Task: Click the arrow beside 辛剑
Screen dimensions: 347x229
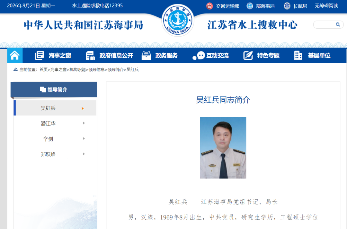Action: 84,139
